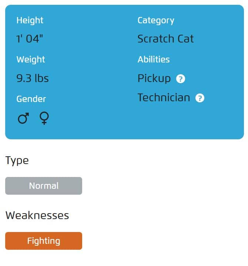Click the Scratch Cat category text
The height and width of the screenshot is (266, 248).
tap(165, 39)
